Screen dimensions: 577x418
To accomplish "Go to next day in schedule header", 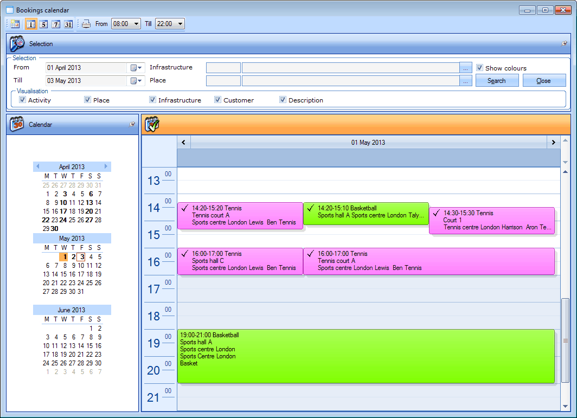I will point(553,142).
